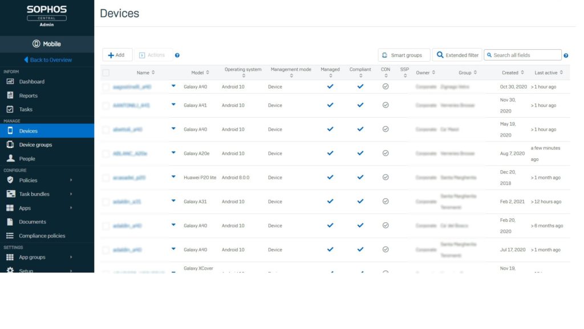Click the Add button

(117, 55)
